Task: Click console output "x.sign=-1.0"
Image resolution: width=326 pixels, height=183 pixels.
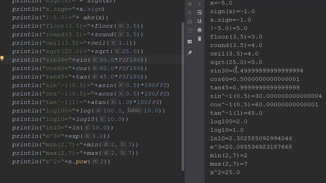Action: click(231, 20)
